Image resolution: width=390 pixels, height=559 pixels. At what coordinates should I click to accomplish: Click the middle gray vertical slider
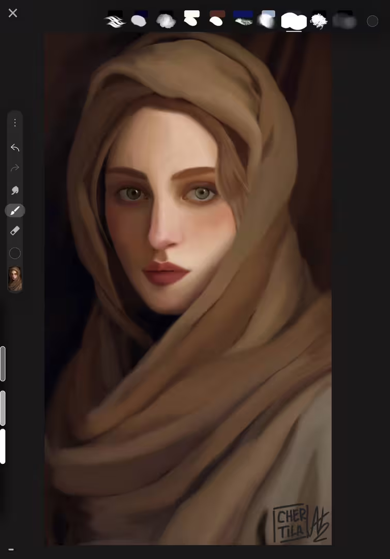click(3, 408)
